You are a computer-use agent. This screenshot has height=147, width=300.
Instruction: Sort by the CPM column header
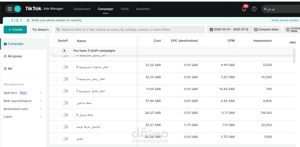[231, 41]
